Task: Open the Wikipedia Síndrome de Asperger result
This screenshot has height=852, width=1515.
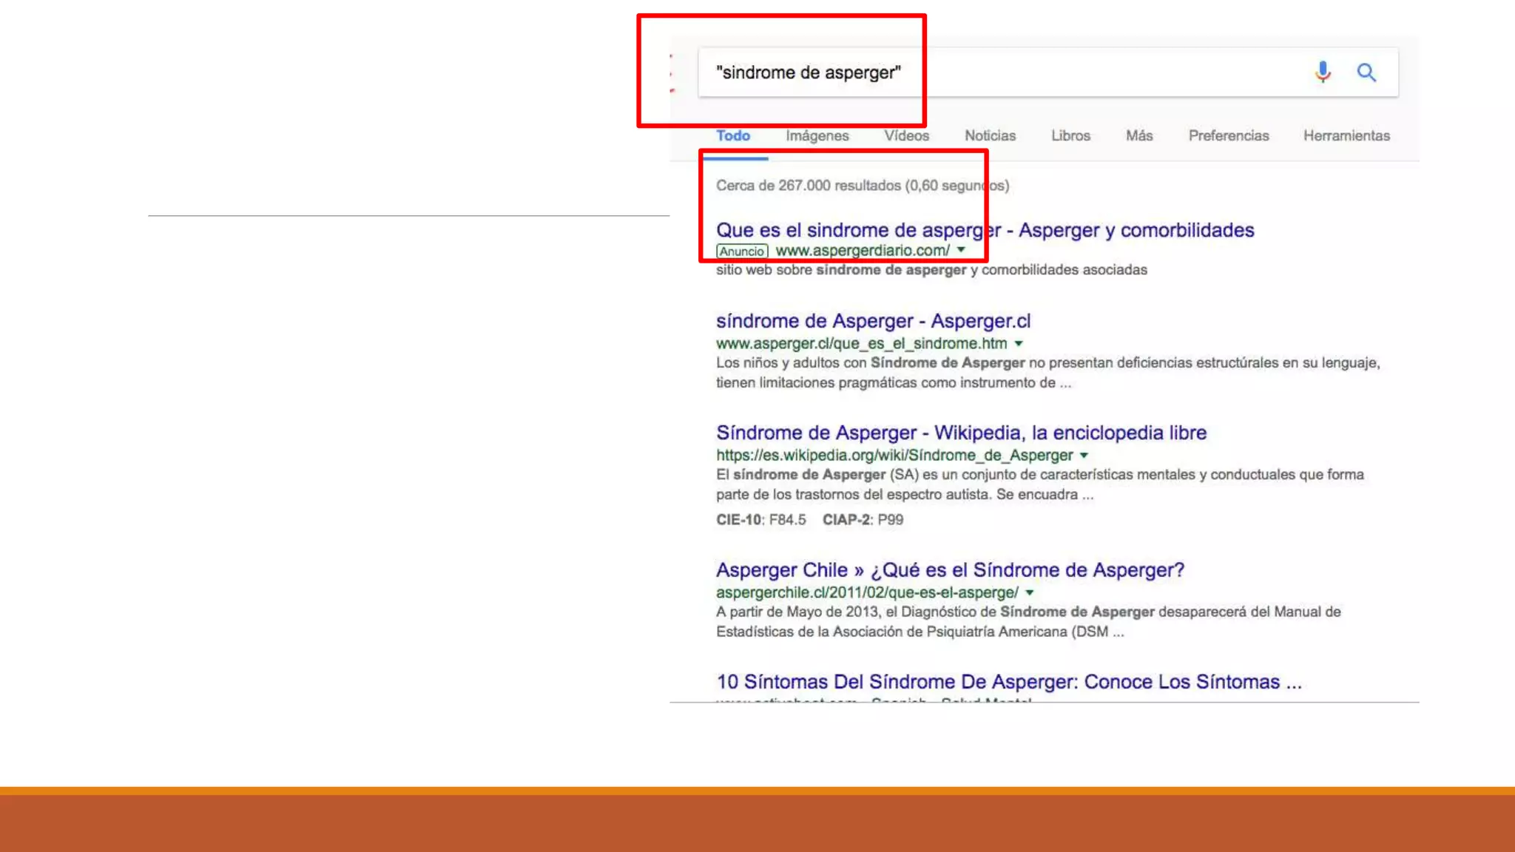Action: click(x=960, y=433)
